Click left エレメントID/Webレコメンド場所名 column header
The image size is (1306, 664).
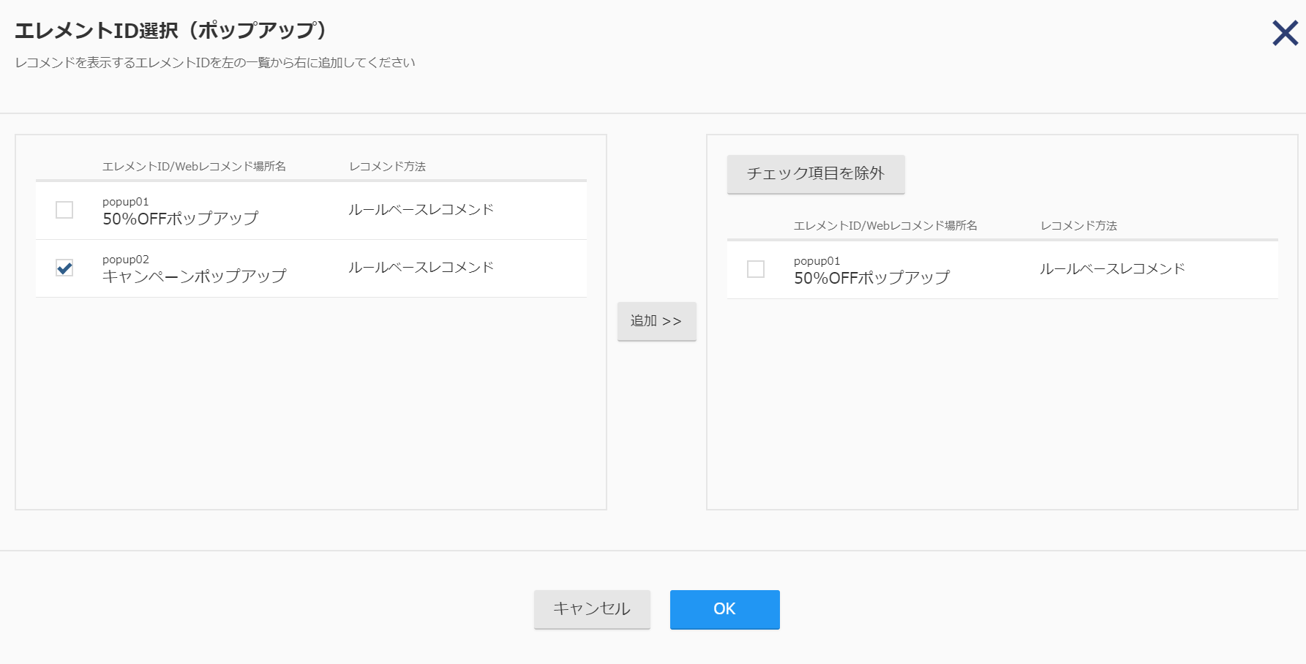pyautogui.click(x=194, y=167)
